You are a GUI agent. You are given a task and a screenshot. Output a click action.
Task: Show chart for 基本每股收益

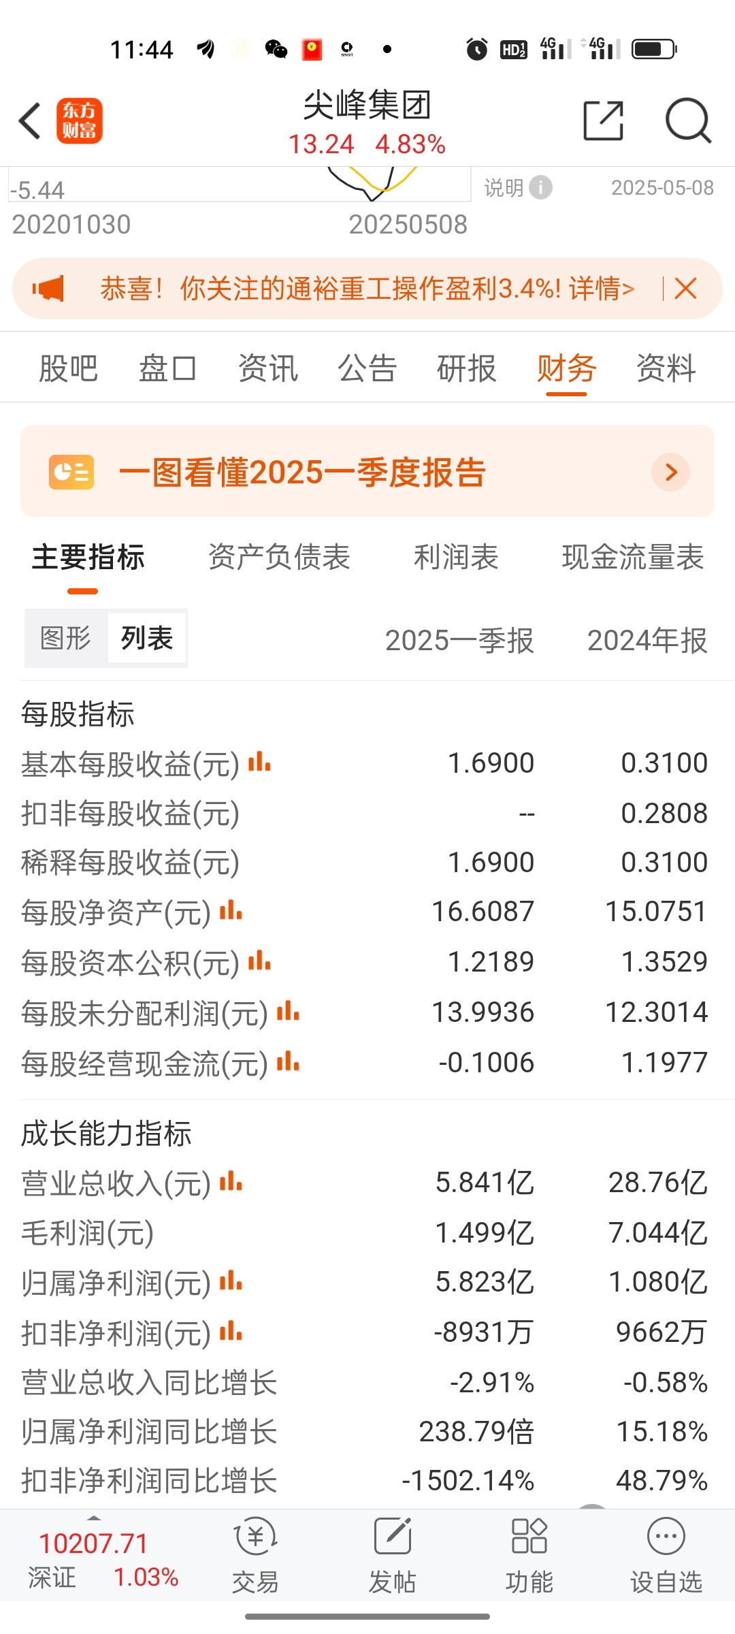pyautogui.click(x=259, y=761)
